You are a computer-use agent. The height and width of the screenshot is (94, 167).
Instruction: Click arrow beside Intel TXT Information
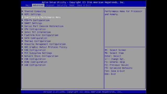pyautogui.click(x=22, y=32)
